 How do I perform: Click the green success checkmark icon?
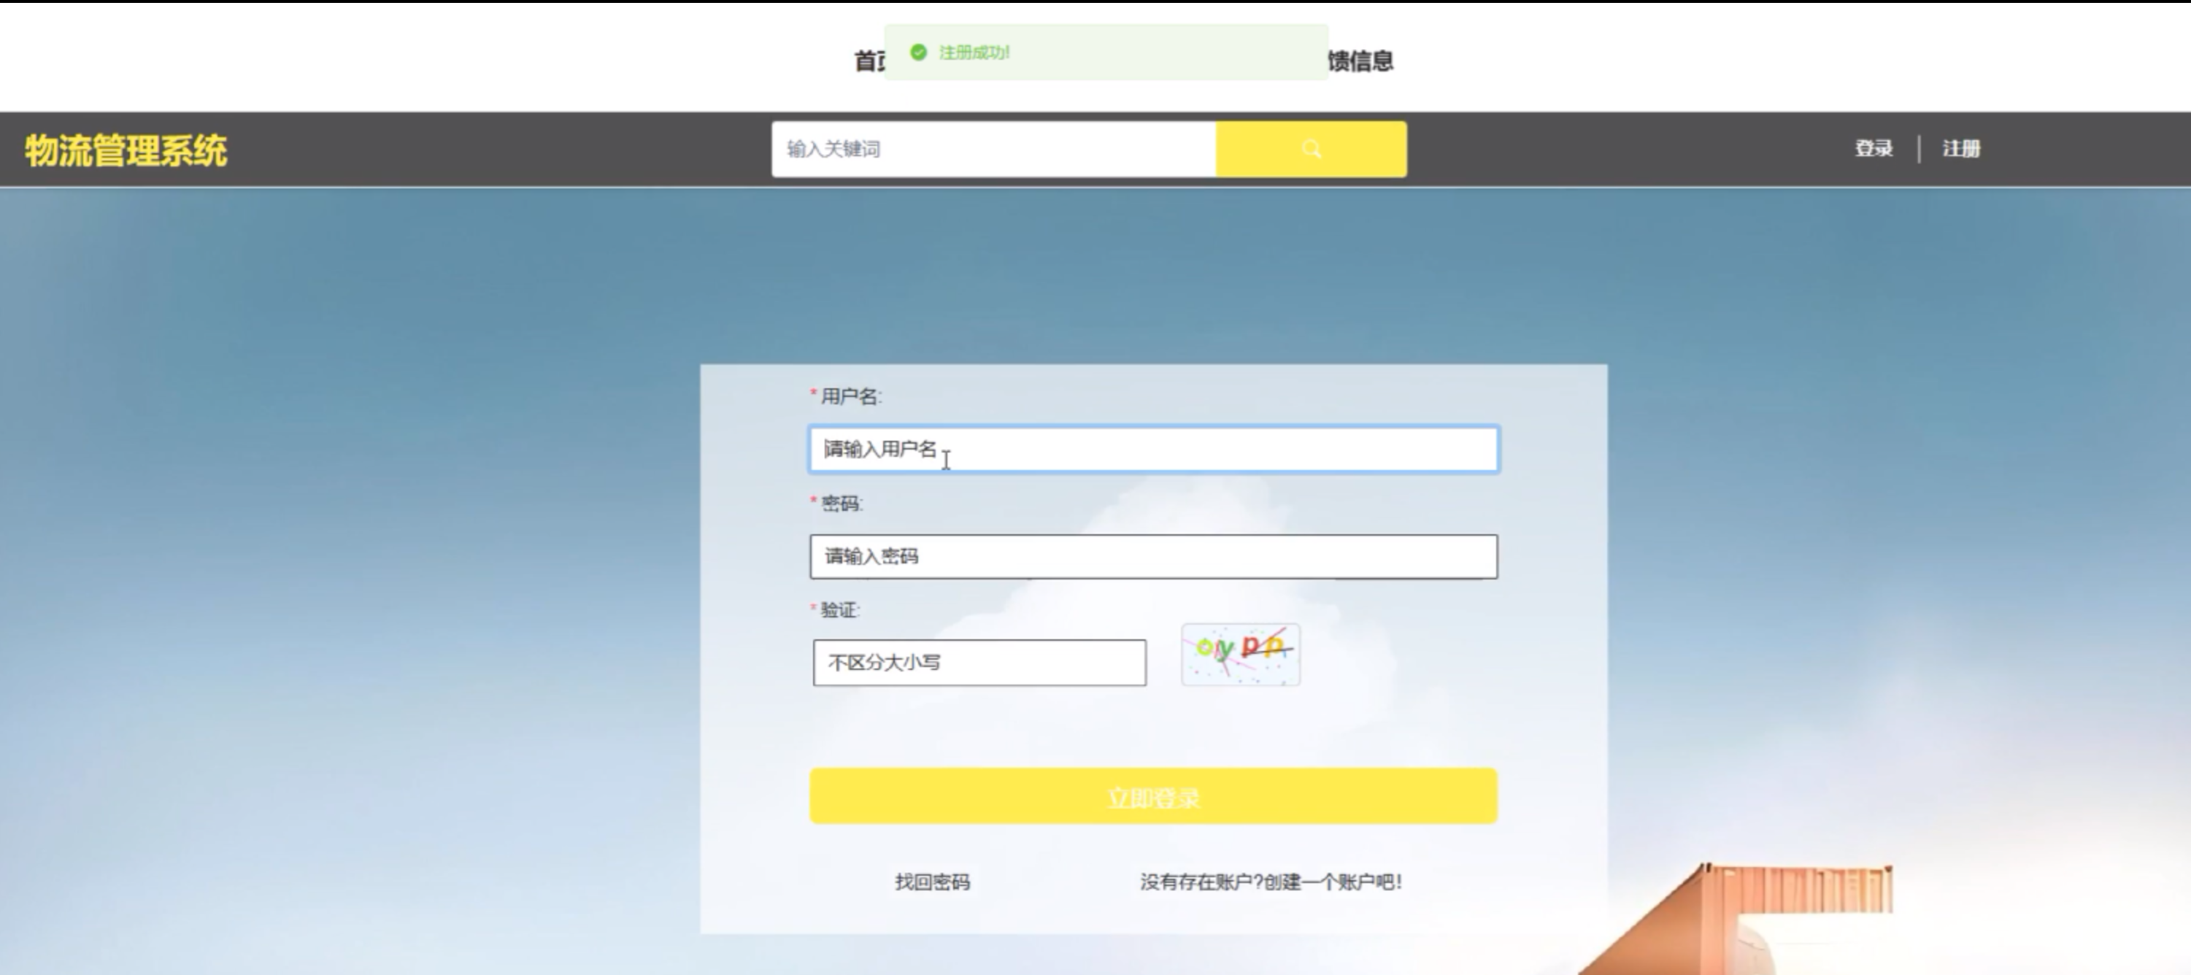pyautogui.click(x=917, y=53)
